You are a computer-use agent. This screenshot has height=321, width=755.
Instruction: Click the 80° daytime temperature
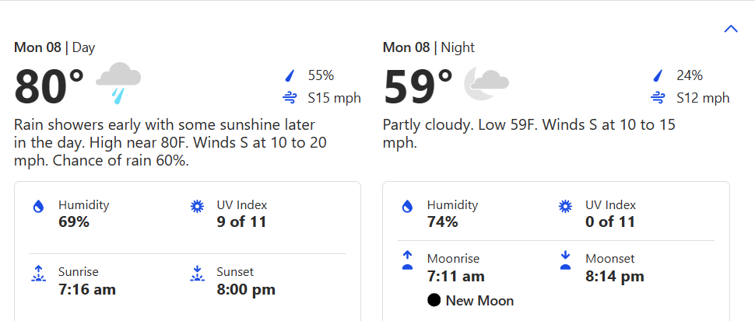pyautogui.click(x=49, y=86)
